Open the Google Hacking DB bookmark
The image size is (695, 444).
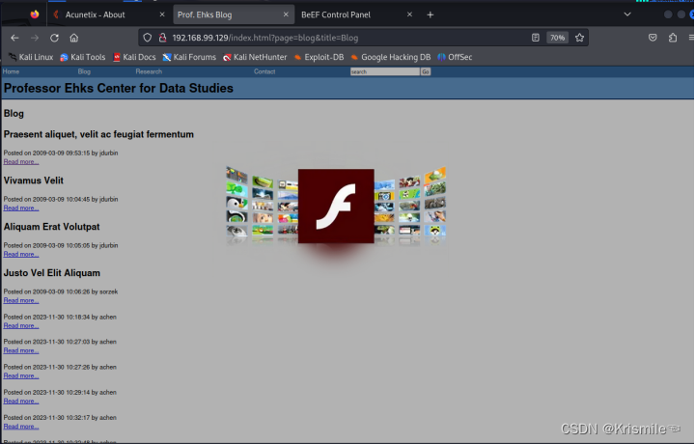[391, 57]
